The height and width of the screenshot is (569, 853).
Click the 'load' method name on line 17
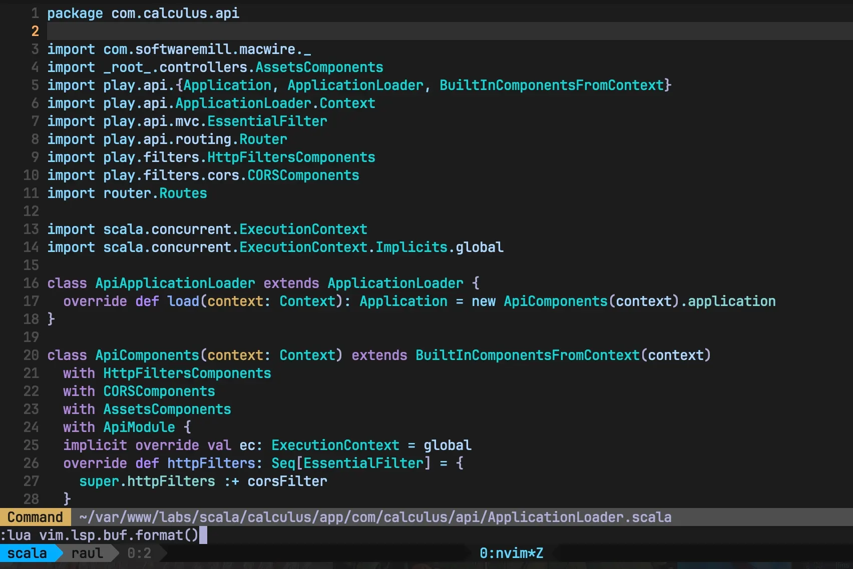[x=183, y=301]
